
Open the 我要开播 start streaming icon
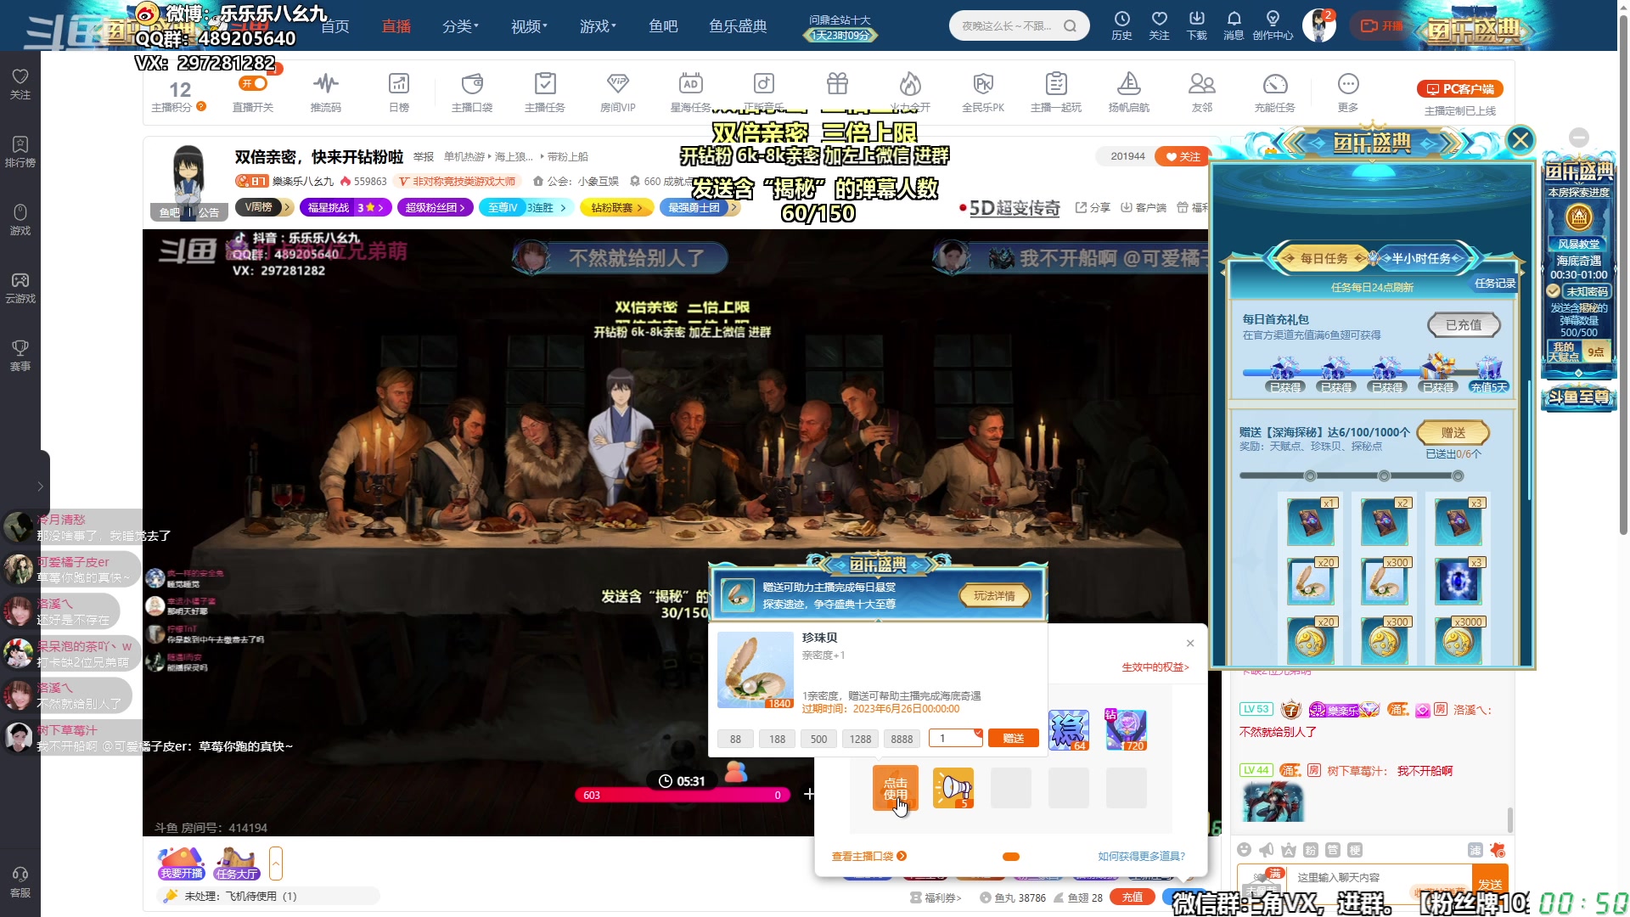click(x=181, y=863)
